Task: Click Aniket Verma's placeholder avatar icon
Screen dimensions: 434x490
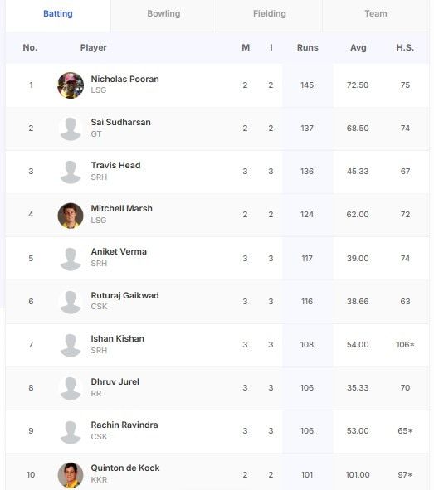Action: pyautogui.click(x=71, y=259)
